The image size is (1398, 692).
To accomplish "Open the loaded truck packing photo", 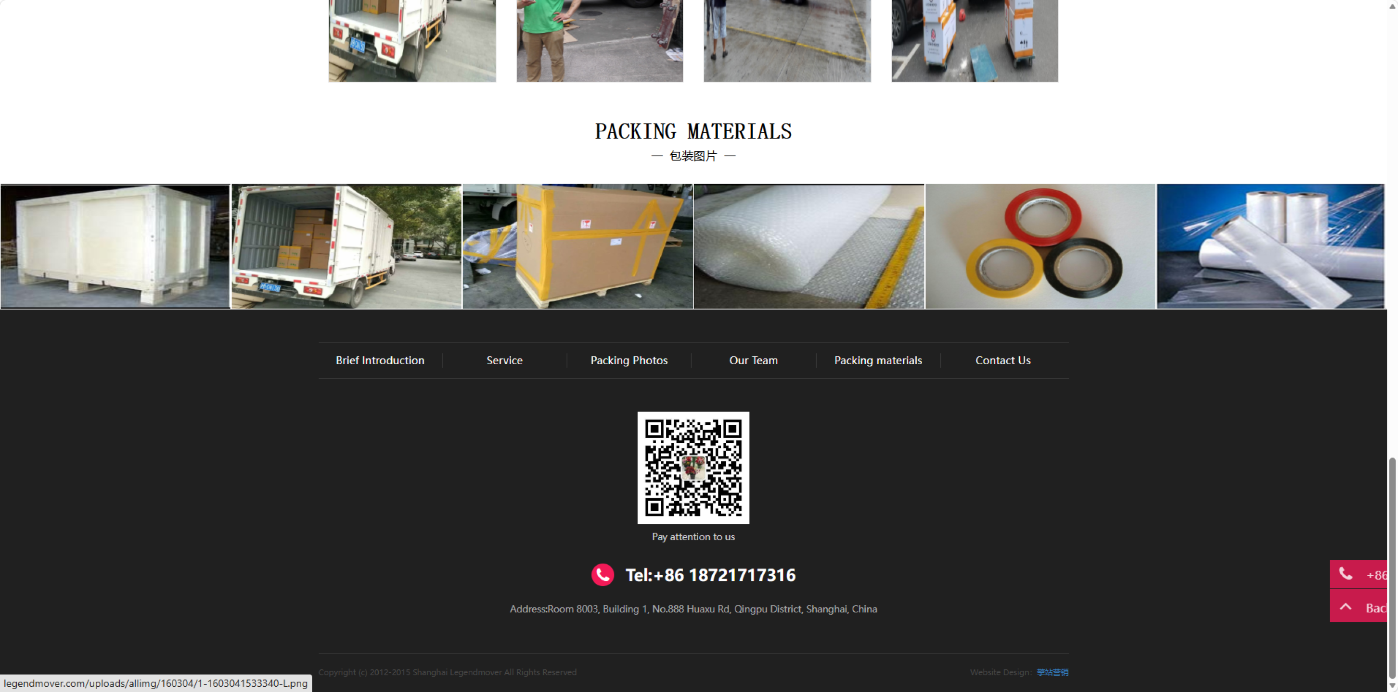I will click(346, 247).
